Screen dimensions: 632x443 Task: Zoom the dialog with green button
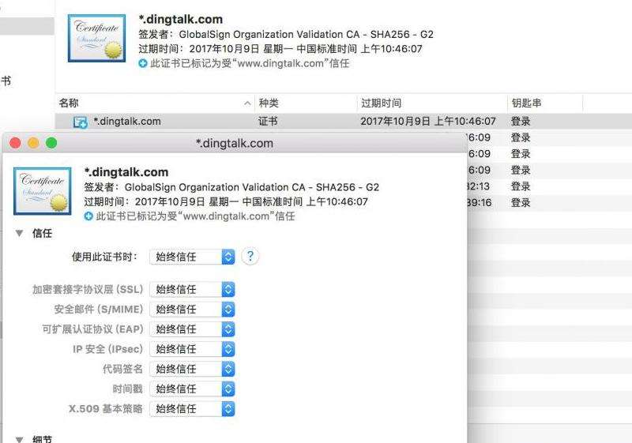point(51,143)
